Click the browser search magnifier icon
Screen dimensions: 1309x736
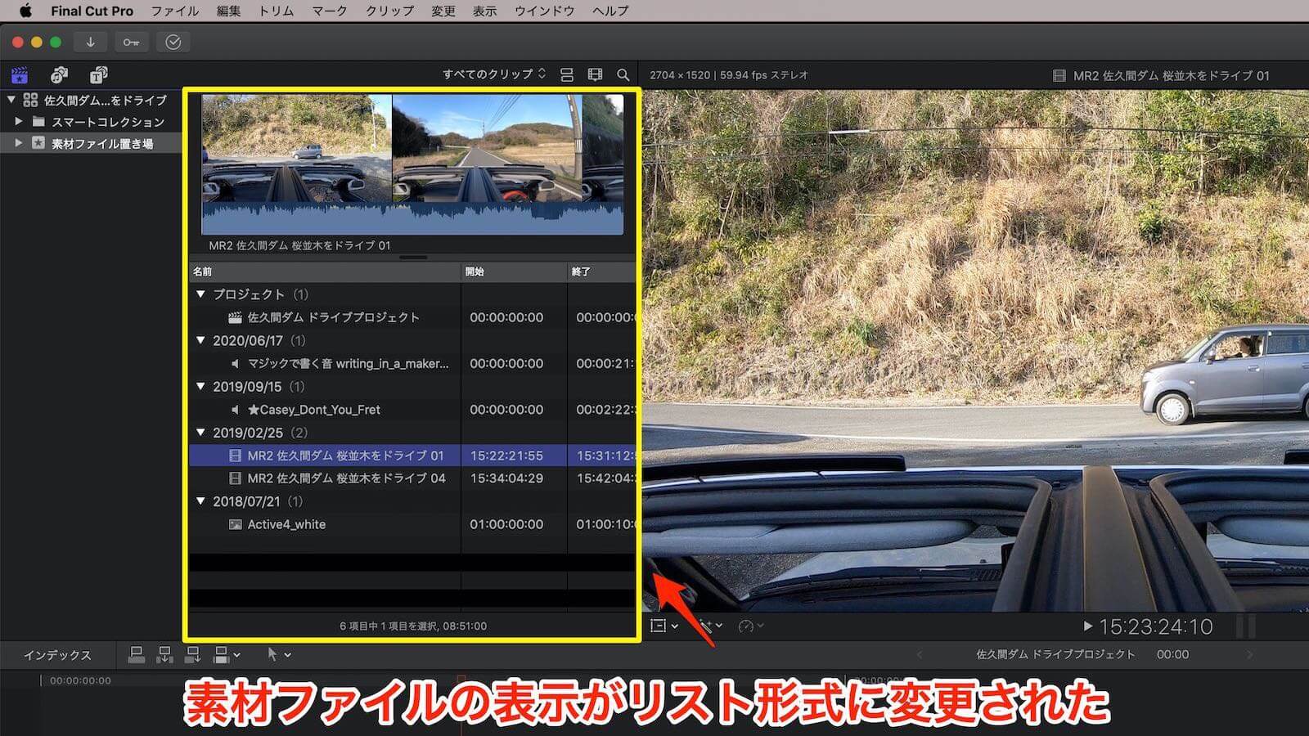point(623,74)
